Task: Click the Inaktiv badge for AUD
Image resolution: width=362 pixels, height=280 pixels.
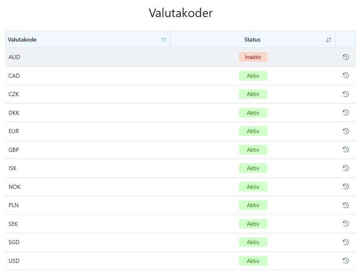Action: (253, 57)
